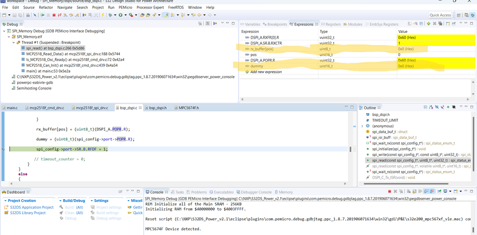
Task: Switch to the Breakpoints tab
Action: pyautogui.click(x=275, y=24)
